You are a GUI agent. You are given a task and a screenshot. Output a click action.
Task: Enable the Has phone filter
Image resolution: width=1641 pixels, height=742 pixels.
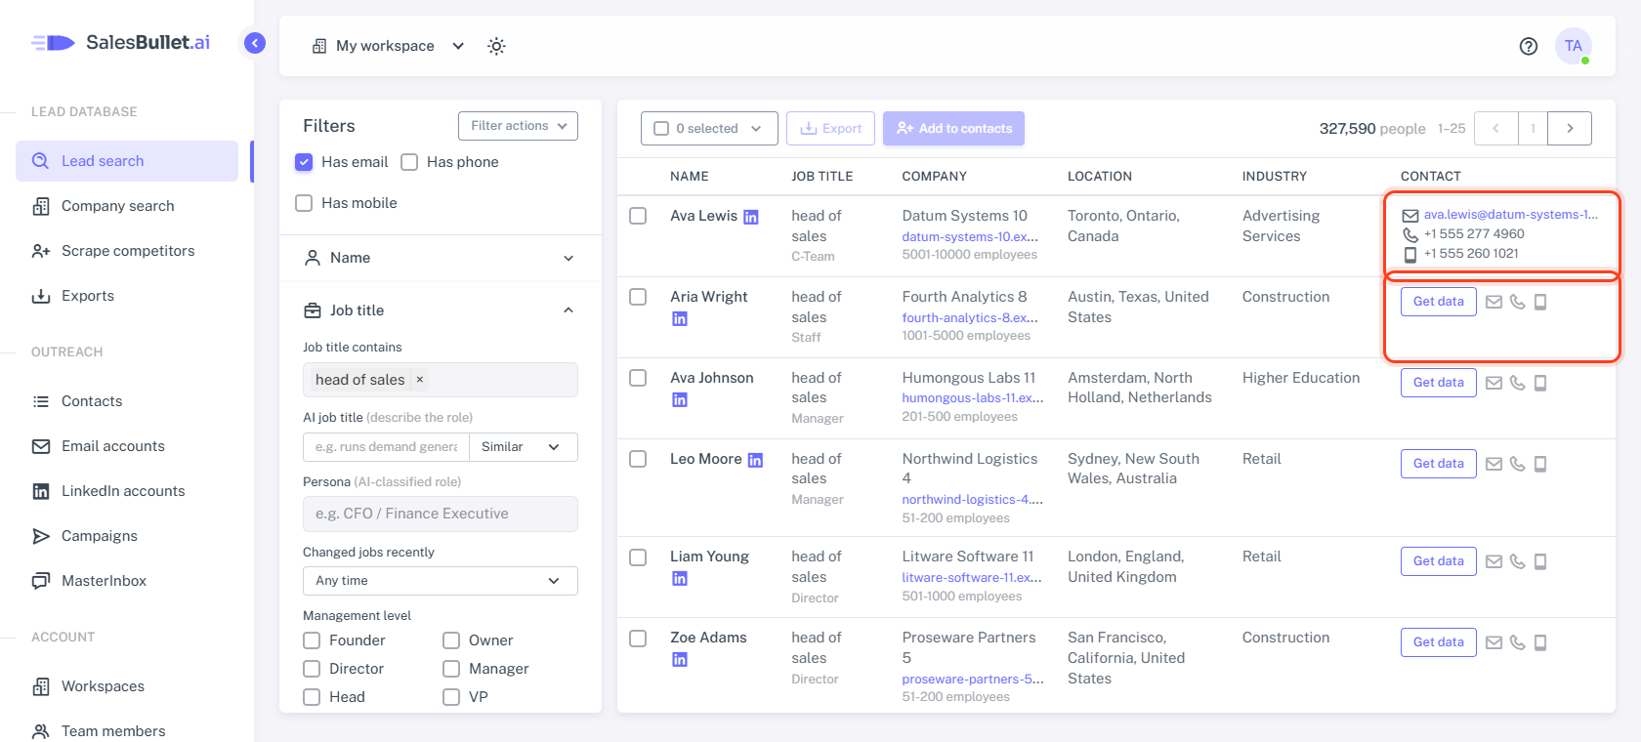[409, 162]
